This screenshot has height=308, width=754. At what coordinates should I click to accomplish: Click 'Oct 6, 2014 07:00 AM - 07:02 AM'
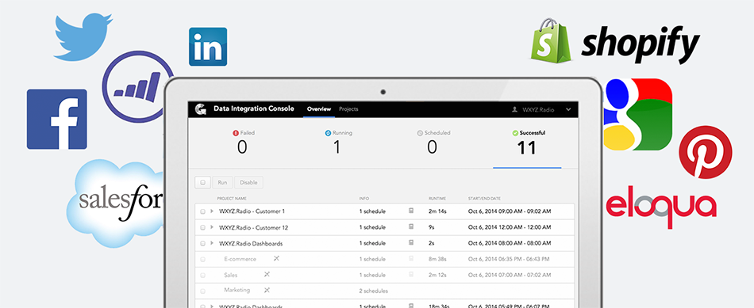point(510,276)
